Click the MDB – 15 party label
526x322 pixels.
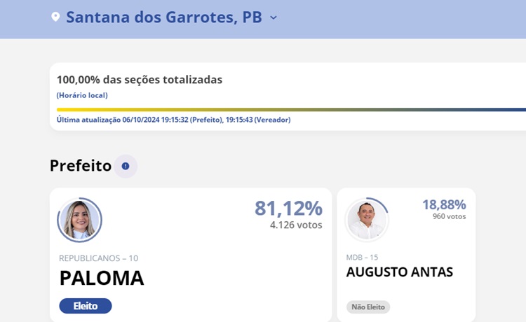pyautogui.click(x=362, y=258)
